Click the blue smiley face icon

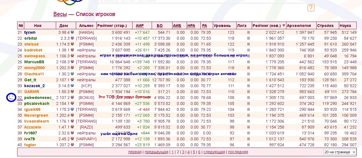pos(11,98)
